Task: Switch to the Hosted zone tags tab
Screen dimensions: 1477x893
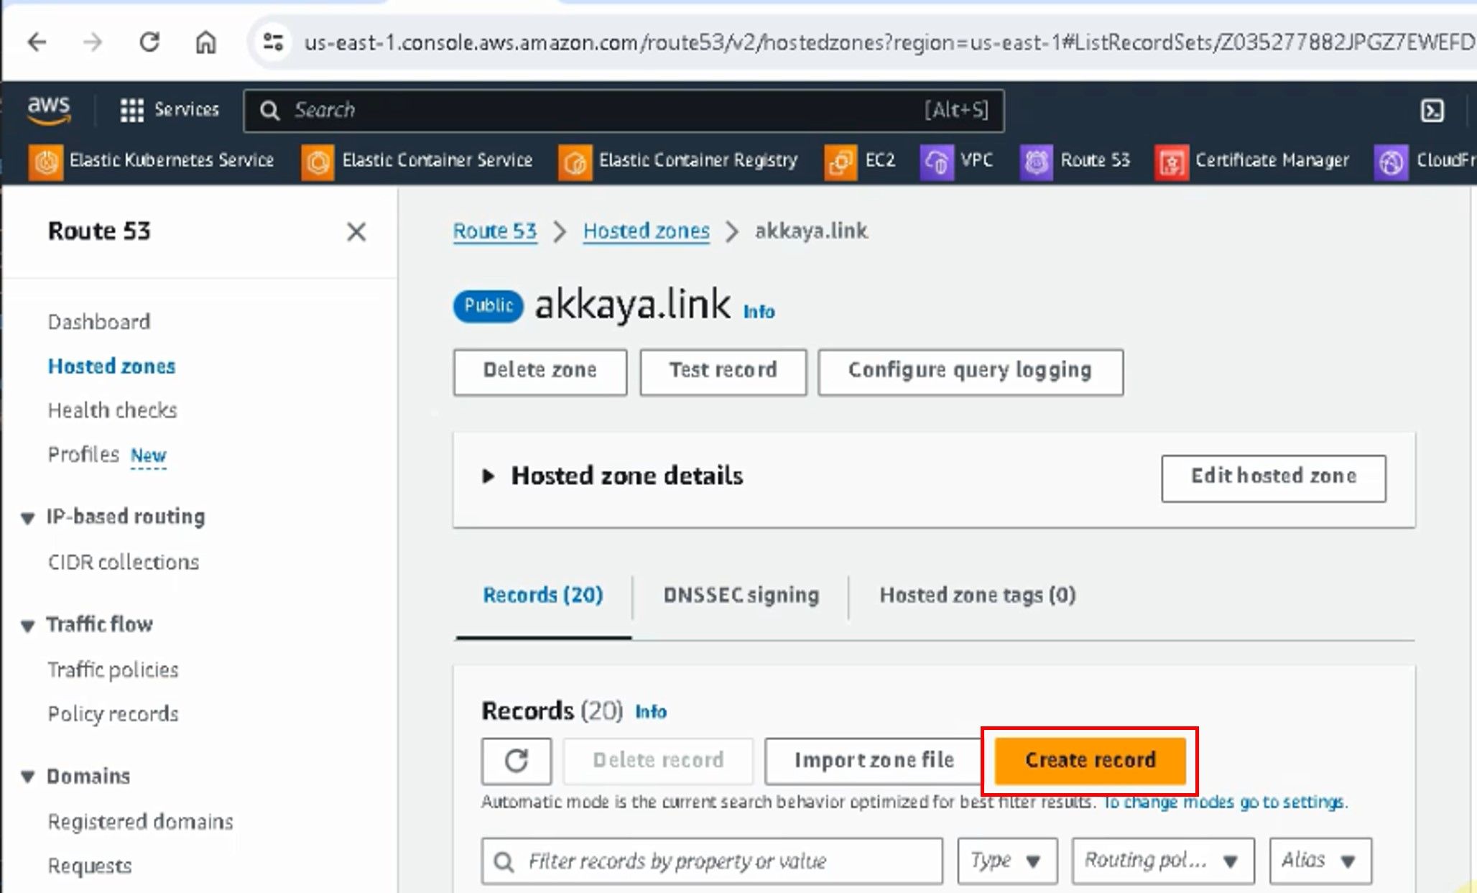Action: (977, 595)
